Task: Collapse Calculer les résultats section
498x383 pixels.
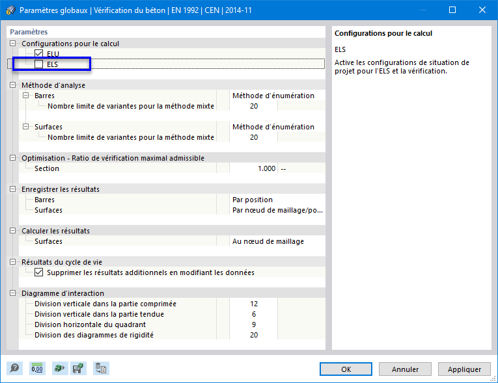Action: click(x=13, y=230)
